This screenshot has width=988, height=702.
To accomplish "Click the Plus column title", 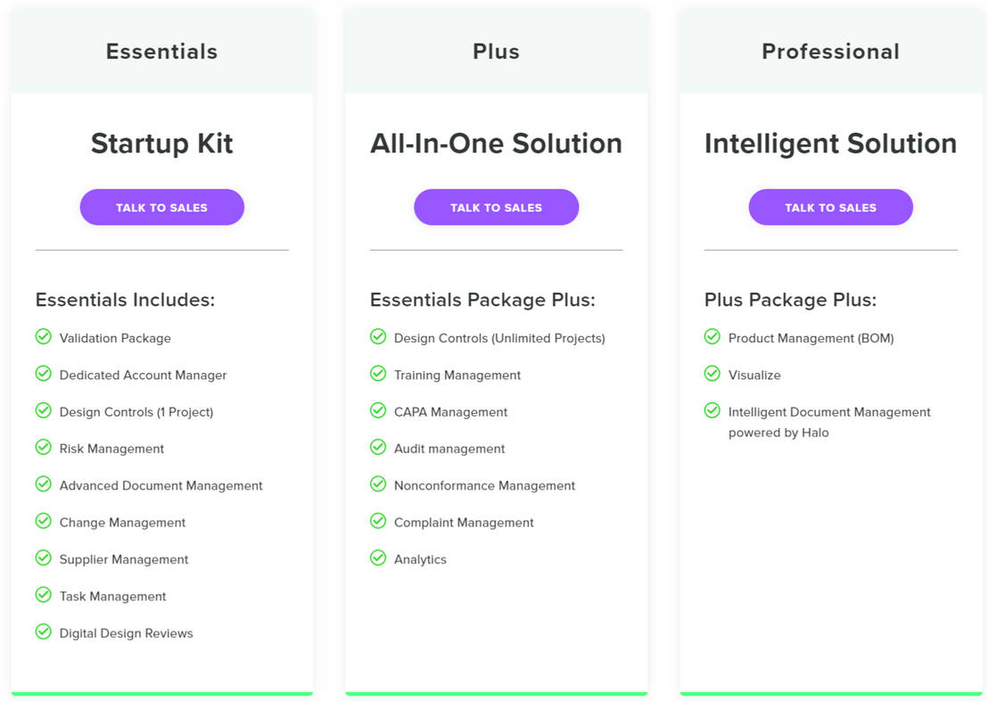I will [x=496, y=51].
